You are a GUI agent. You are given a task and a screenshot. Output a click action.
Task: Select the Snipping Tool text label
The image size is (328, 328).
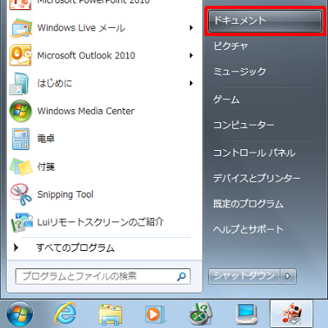point(65,194)
